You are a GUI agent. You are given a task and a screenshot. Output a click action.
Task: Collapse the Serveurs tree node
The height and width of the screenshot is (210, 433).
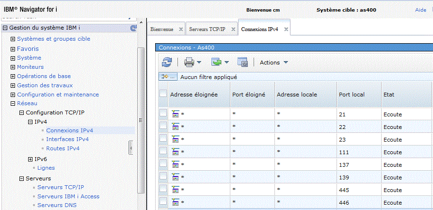(x=21, y=179)
